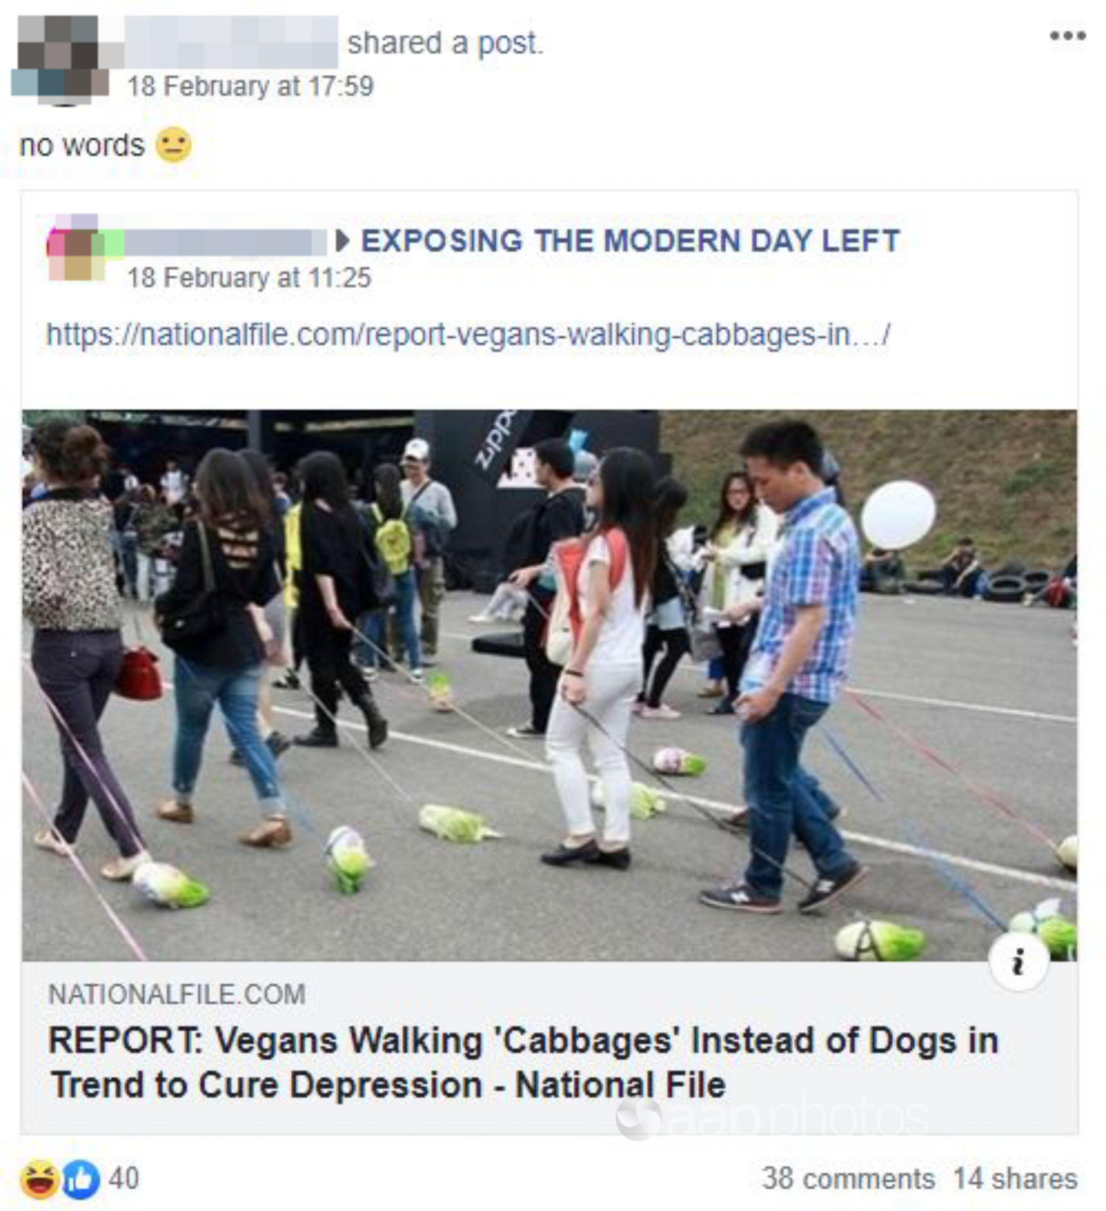Open the three-dot post options menu
Viewport: 1106px width, 1211px height.
[1067, 36]
